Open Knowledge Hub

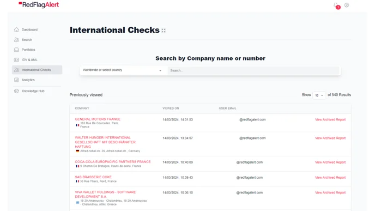pos(33,91)
